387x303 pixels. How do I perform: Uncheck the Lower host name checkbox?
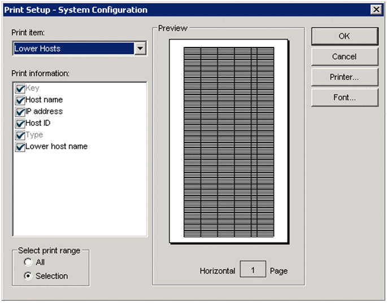point(21,147)
